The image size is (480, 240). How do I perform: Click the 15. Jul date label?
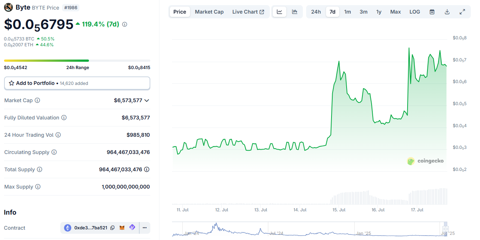(x=339, y=210)
